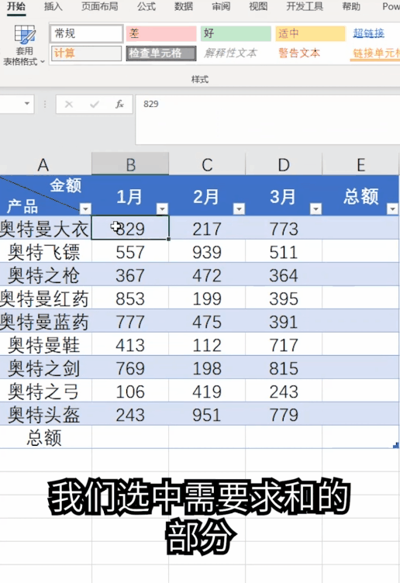
Task: Apply the 计算 cell style
Action: point(86,53)
